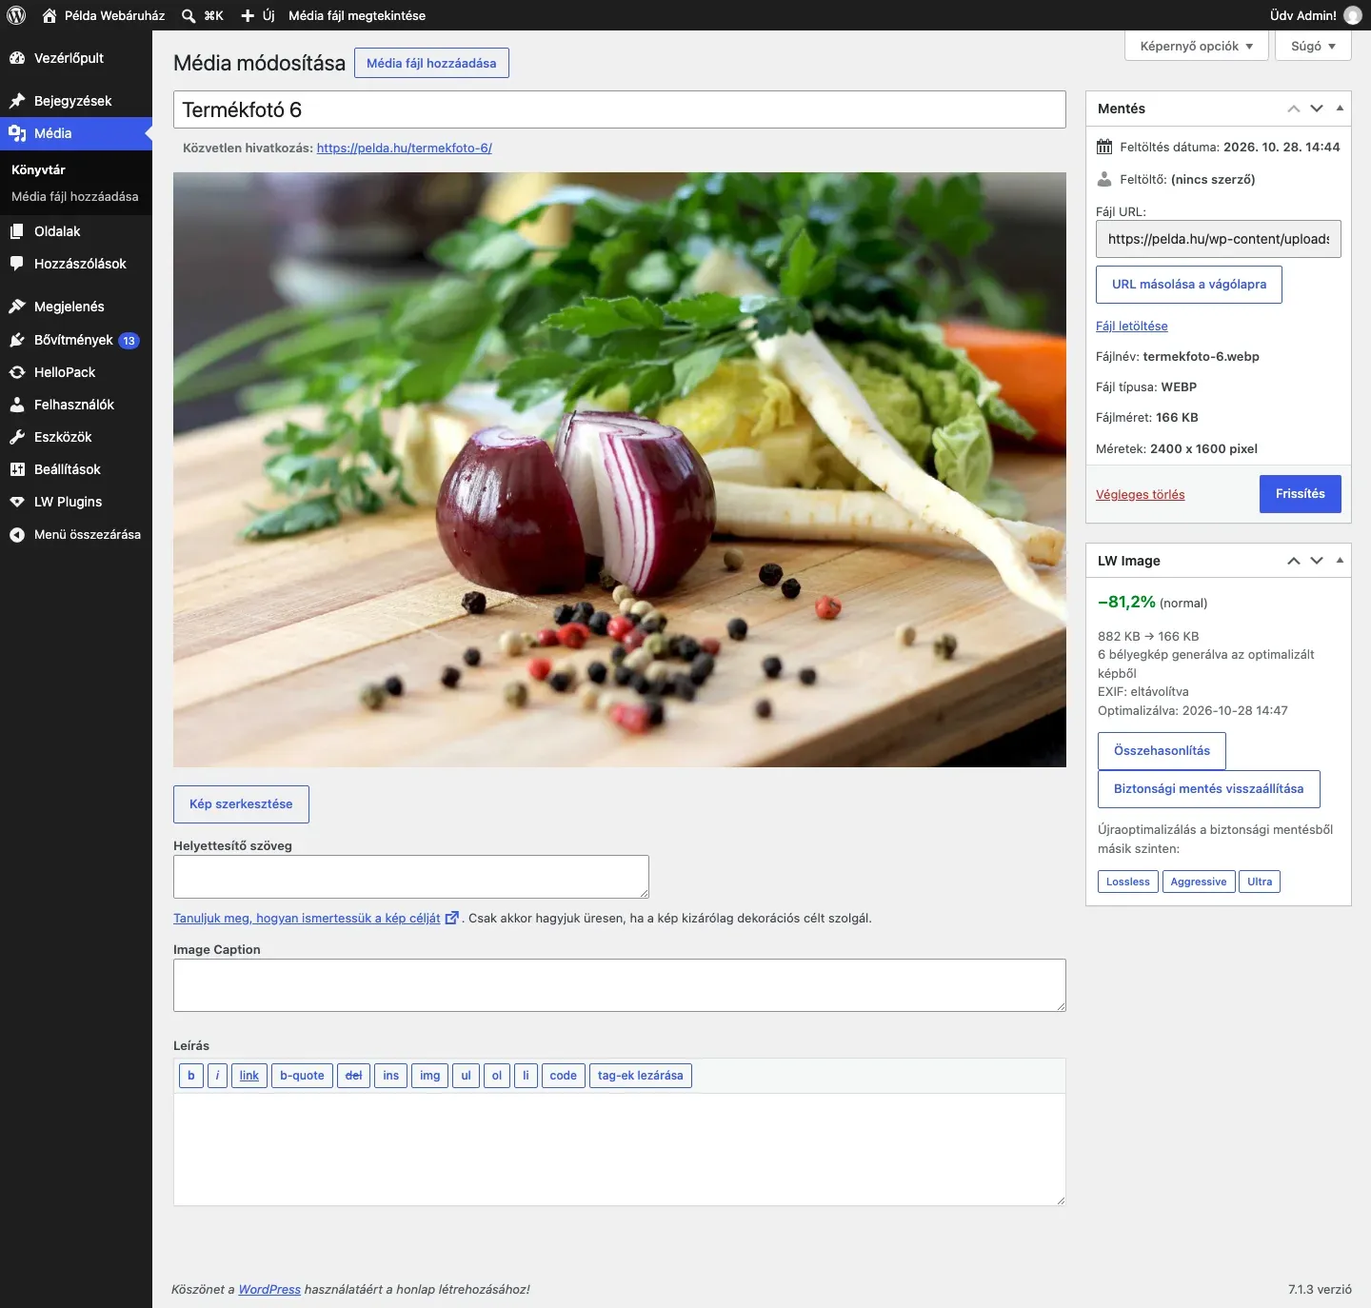
Task: Click the Megjelenés brush icon
Action: pyautogui.click(x=17, y=307)
